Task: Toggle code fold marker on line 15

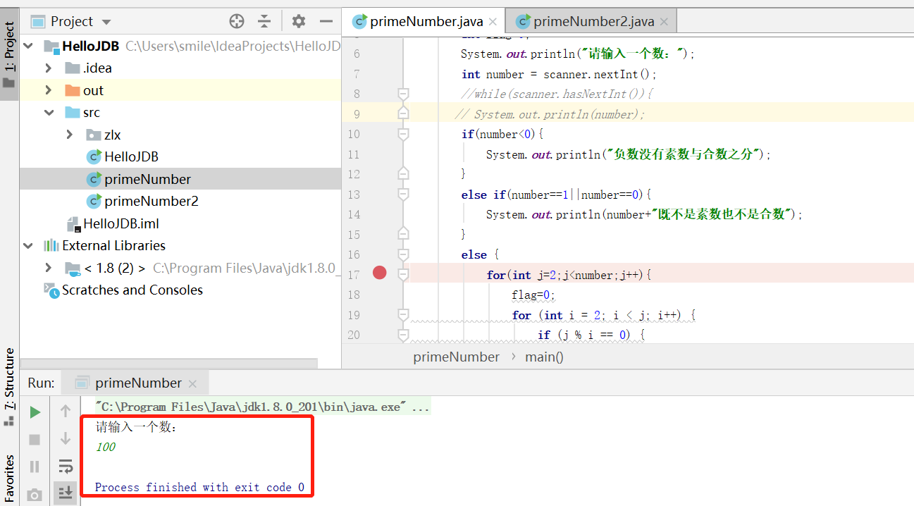Action: (403, 233)
